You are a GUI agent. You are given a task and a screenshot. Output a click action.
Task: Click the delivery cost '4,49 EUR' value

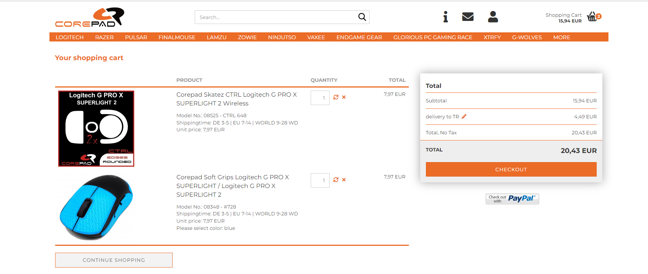click(586, 117)
